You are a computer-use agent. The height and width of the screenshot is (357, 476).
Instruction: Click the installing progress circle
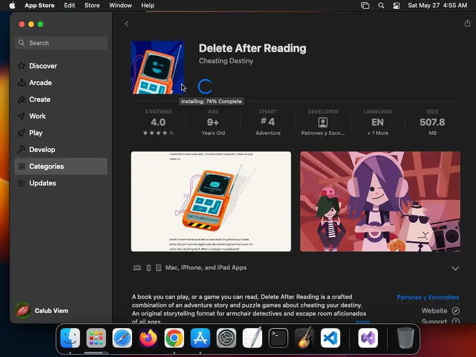click(205, 86)
